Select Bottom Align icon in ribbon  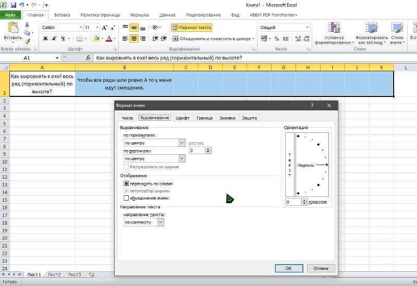click(x=143, y=28)
